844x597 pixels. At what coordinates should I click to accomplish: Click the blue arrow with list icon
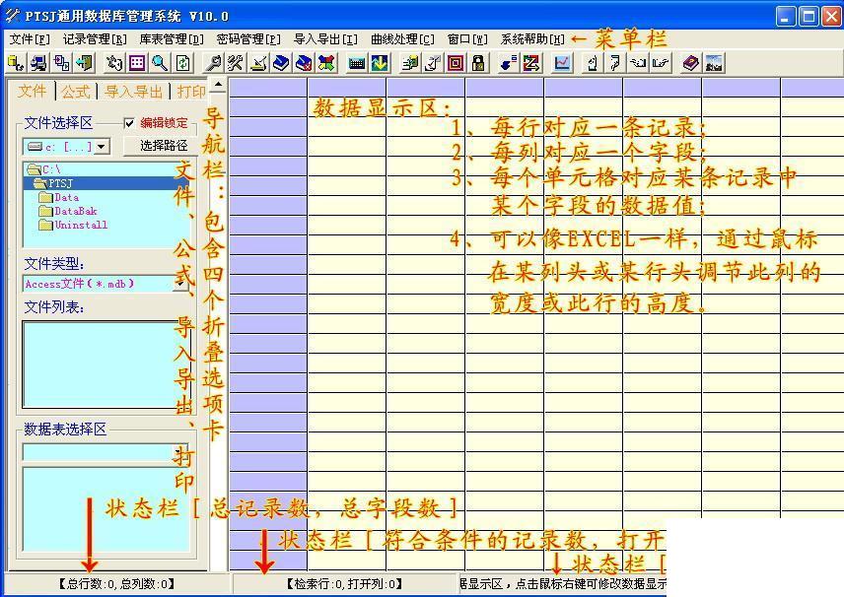click(x=508, y=63)
